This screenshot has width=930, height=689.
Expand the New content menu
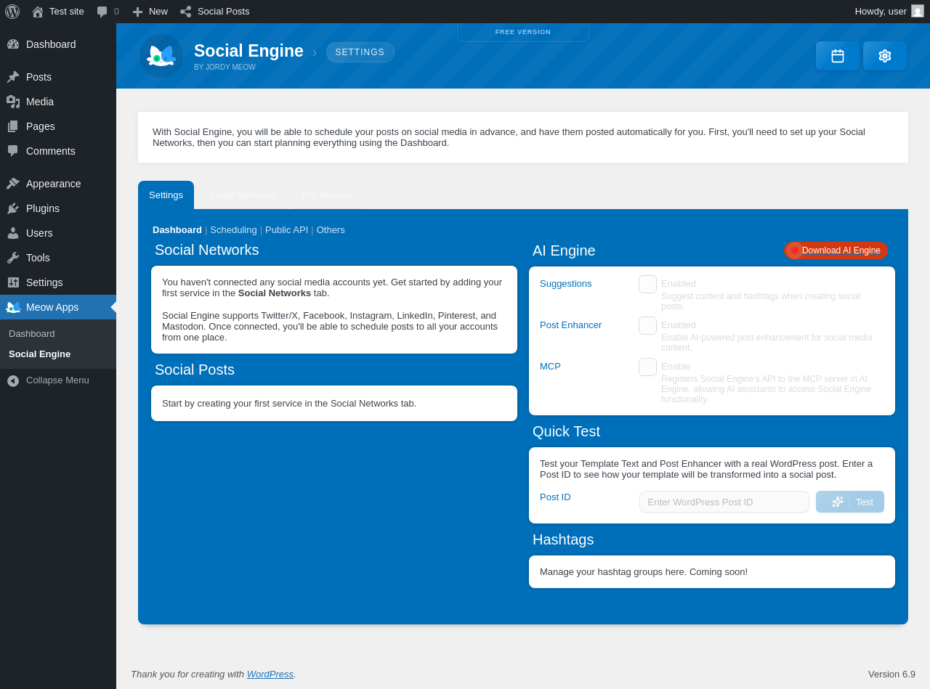(x=150, y=12)
